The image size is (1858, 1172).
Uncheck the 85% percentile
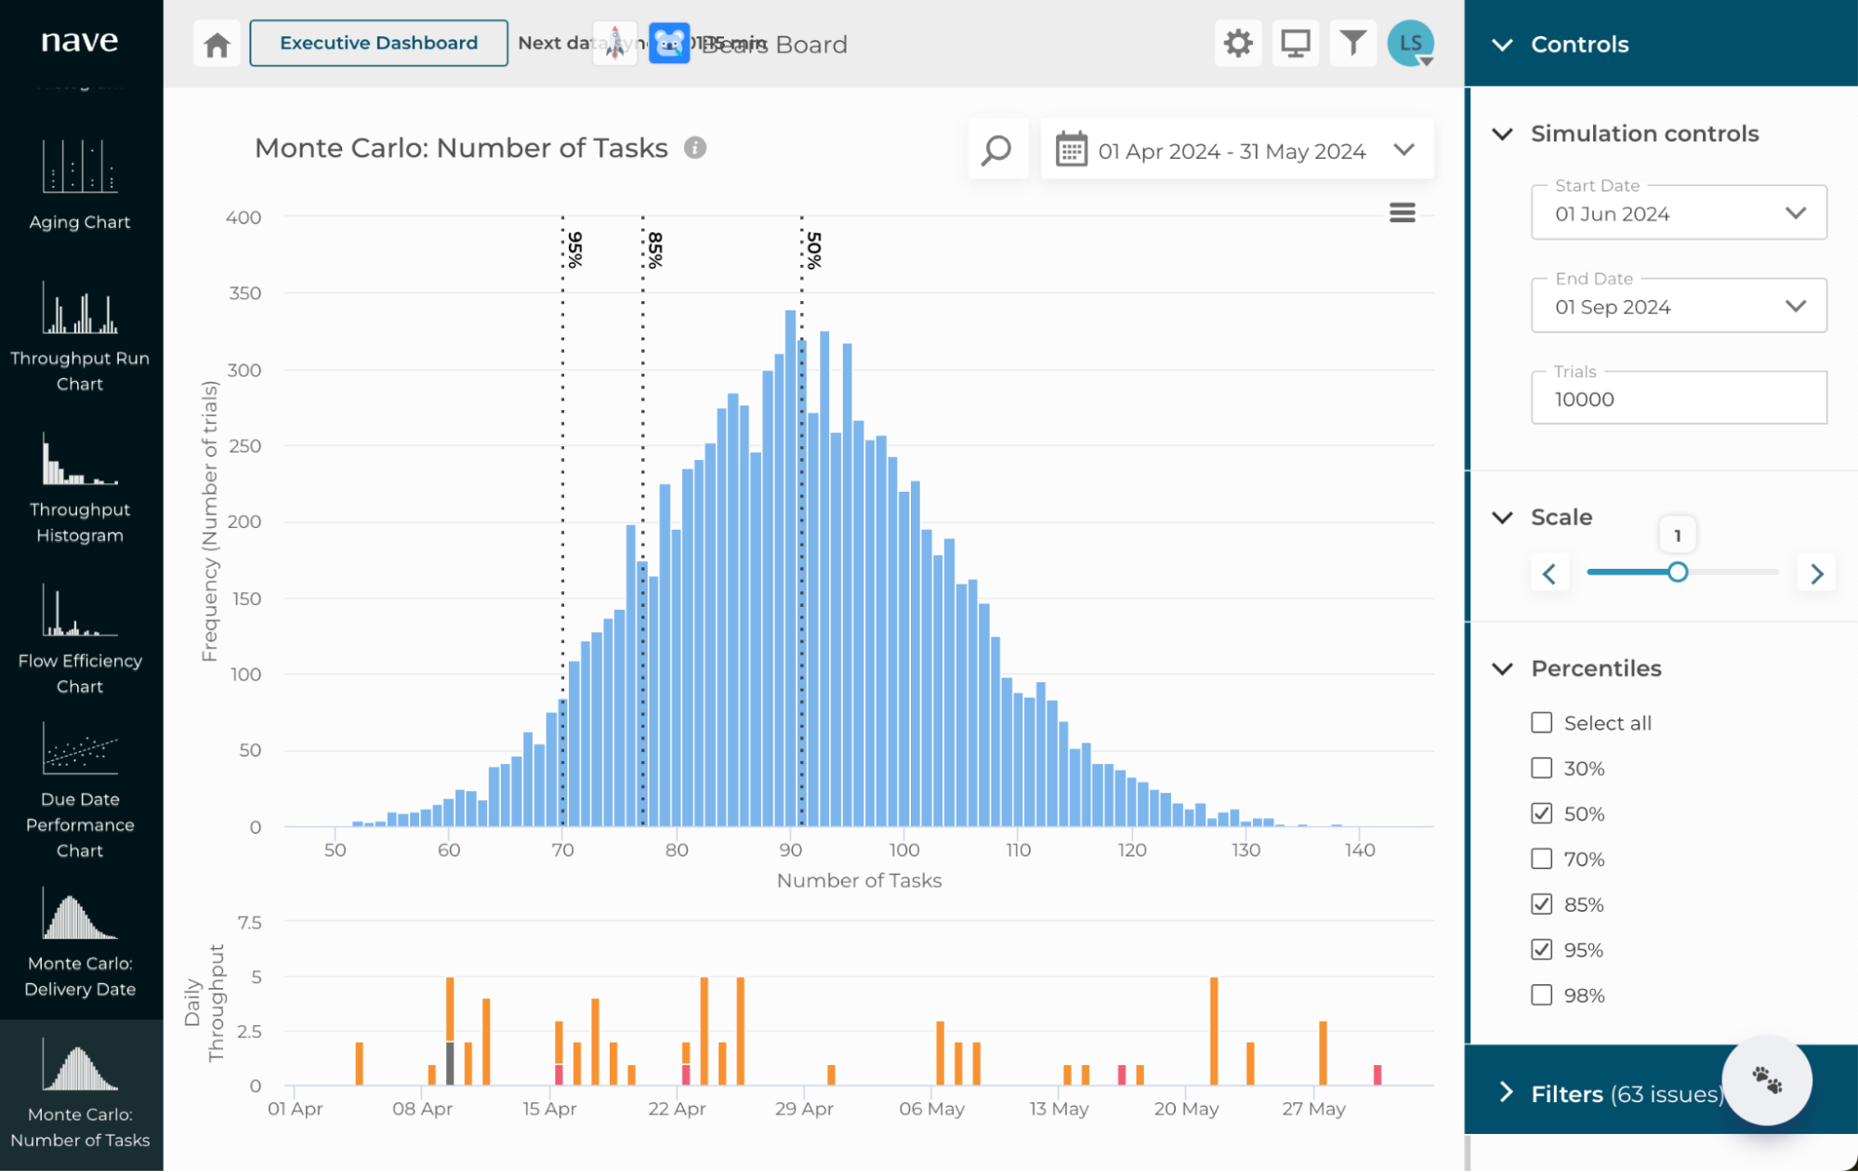1541,903
